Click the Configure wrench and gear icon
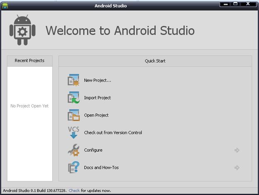This screenshot has height=195, width=259. click(x=73, y=150)
